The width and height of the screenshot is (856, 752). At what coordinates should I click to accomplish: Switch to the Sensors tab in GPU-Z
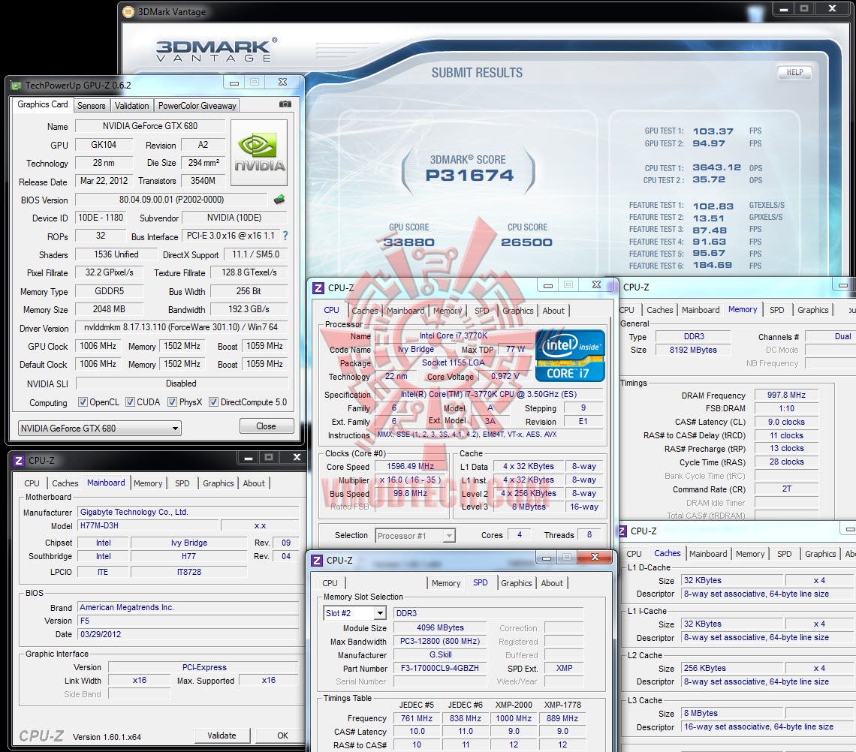click(91, 106)
